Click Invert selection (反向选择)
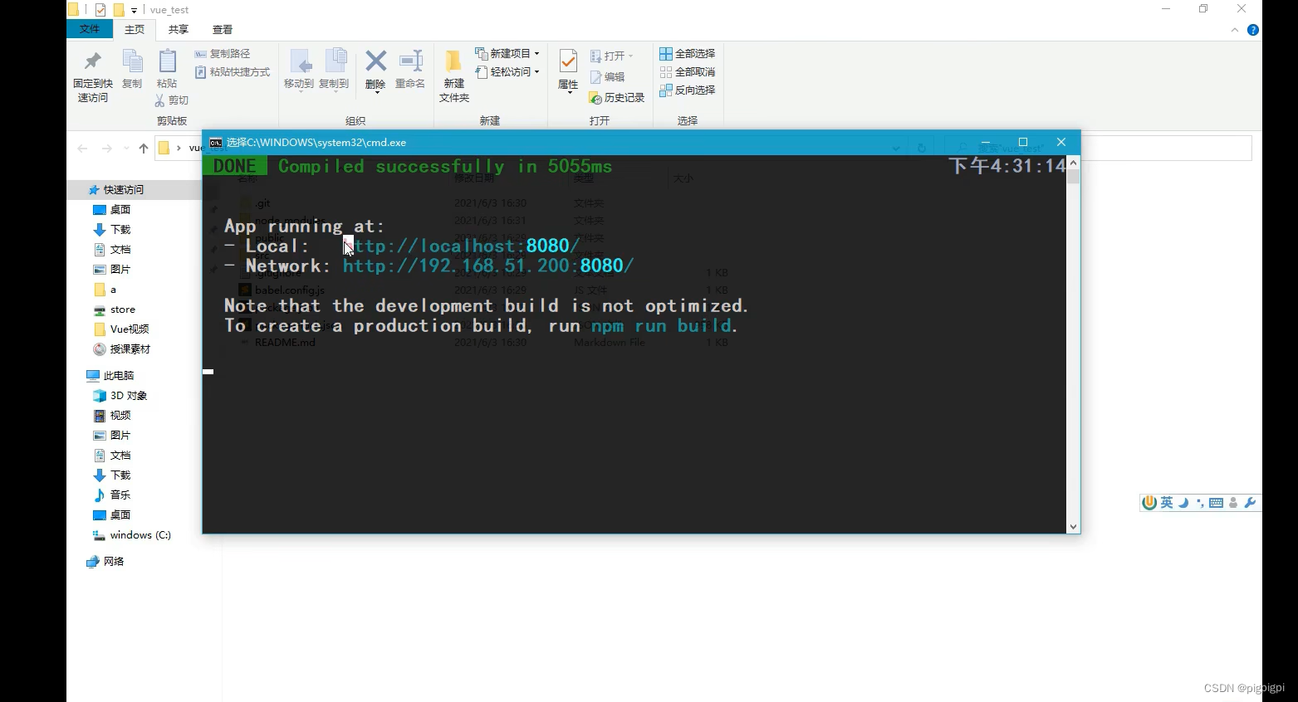 pos(688,90)
